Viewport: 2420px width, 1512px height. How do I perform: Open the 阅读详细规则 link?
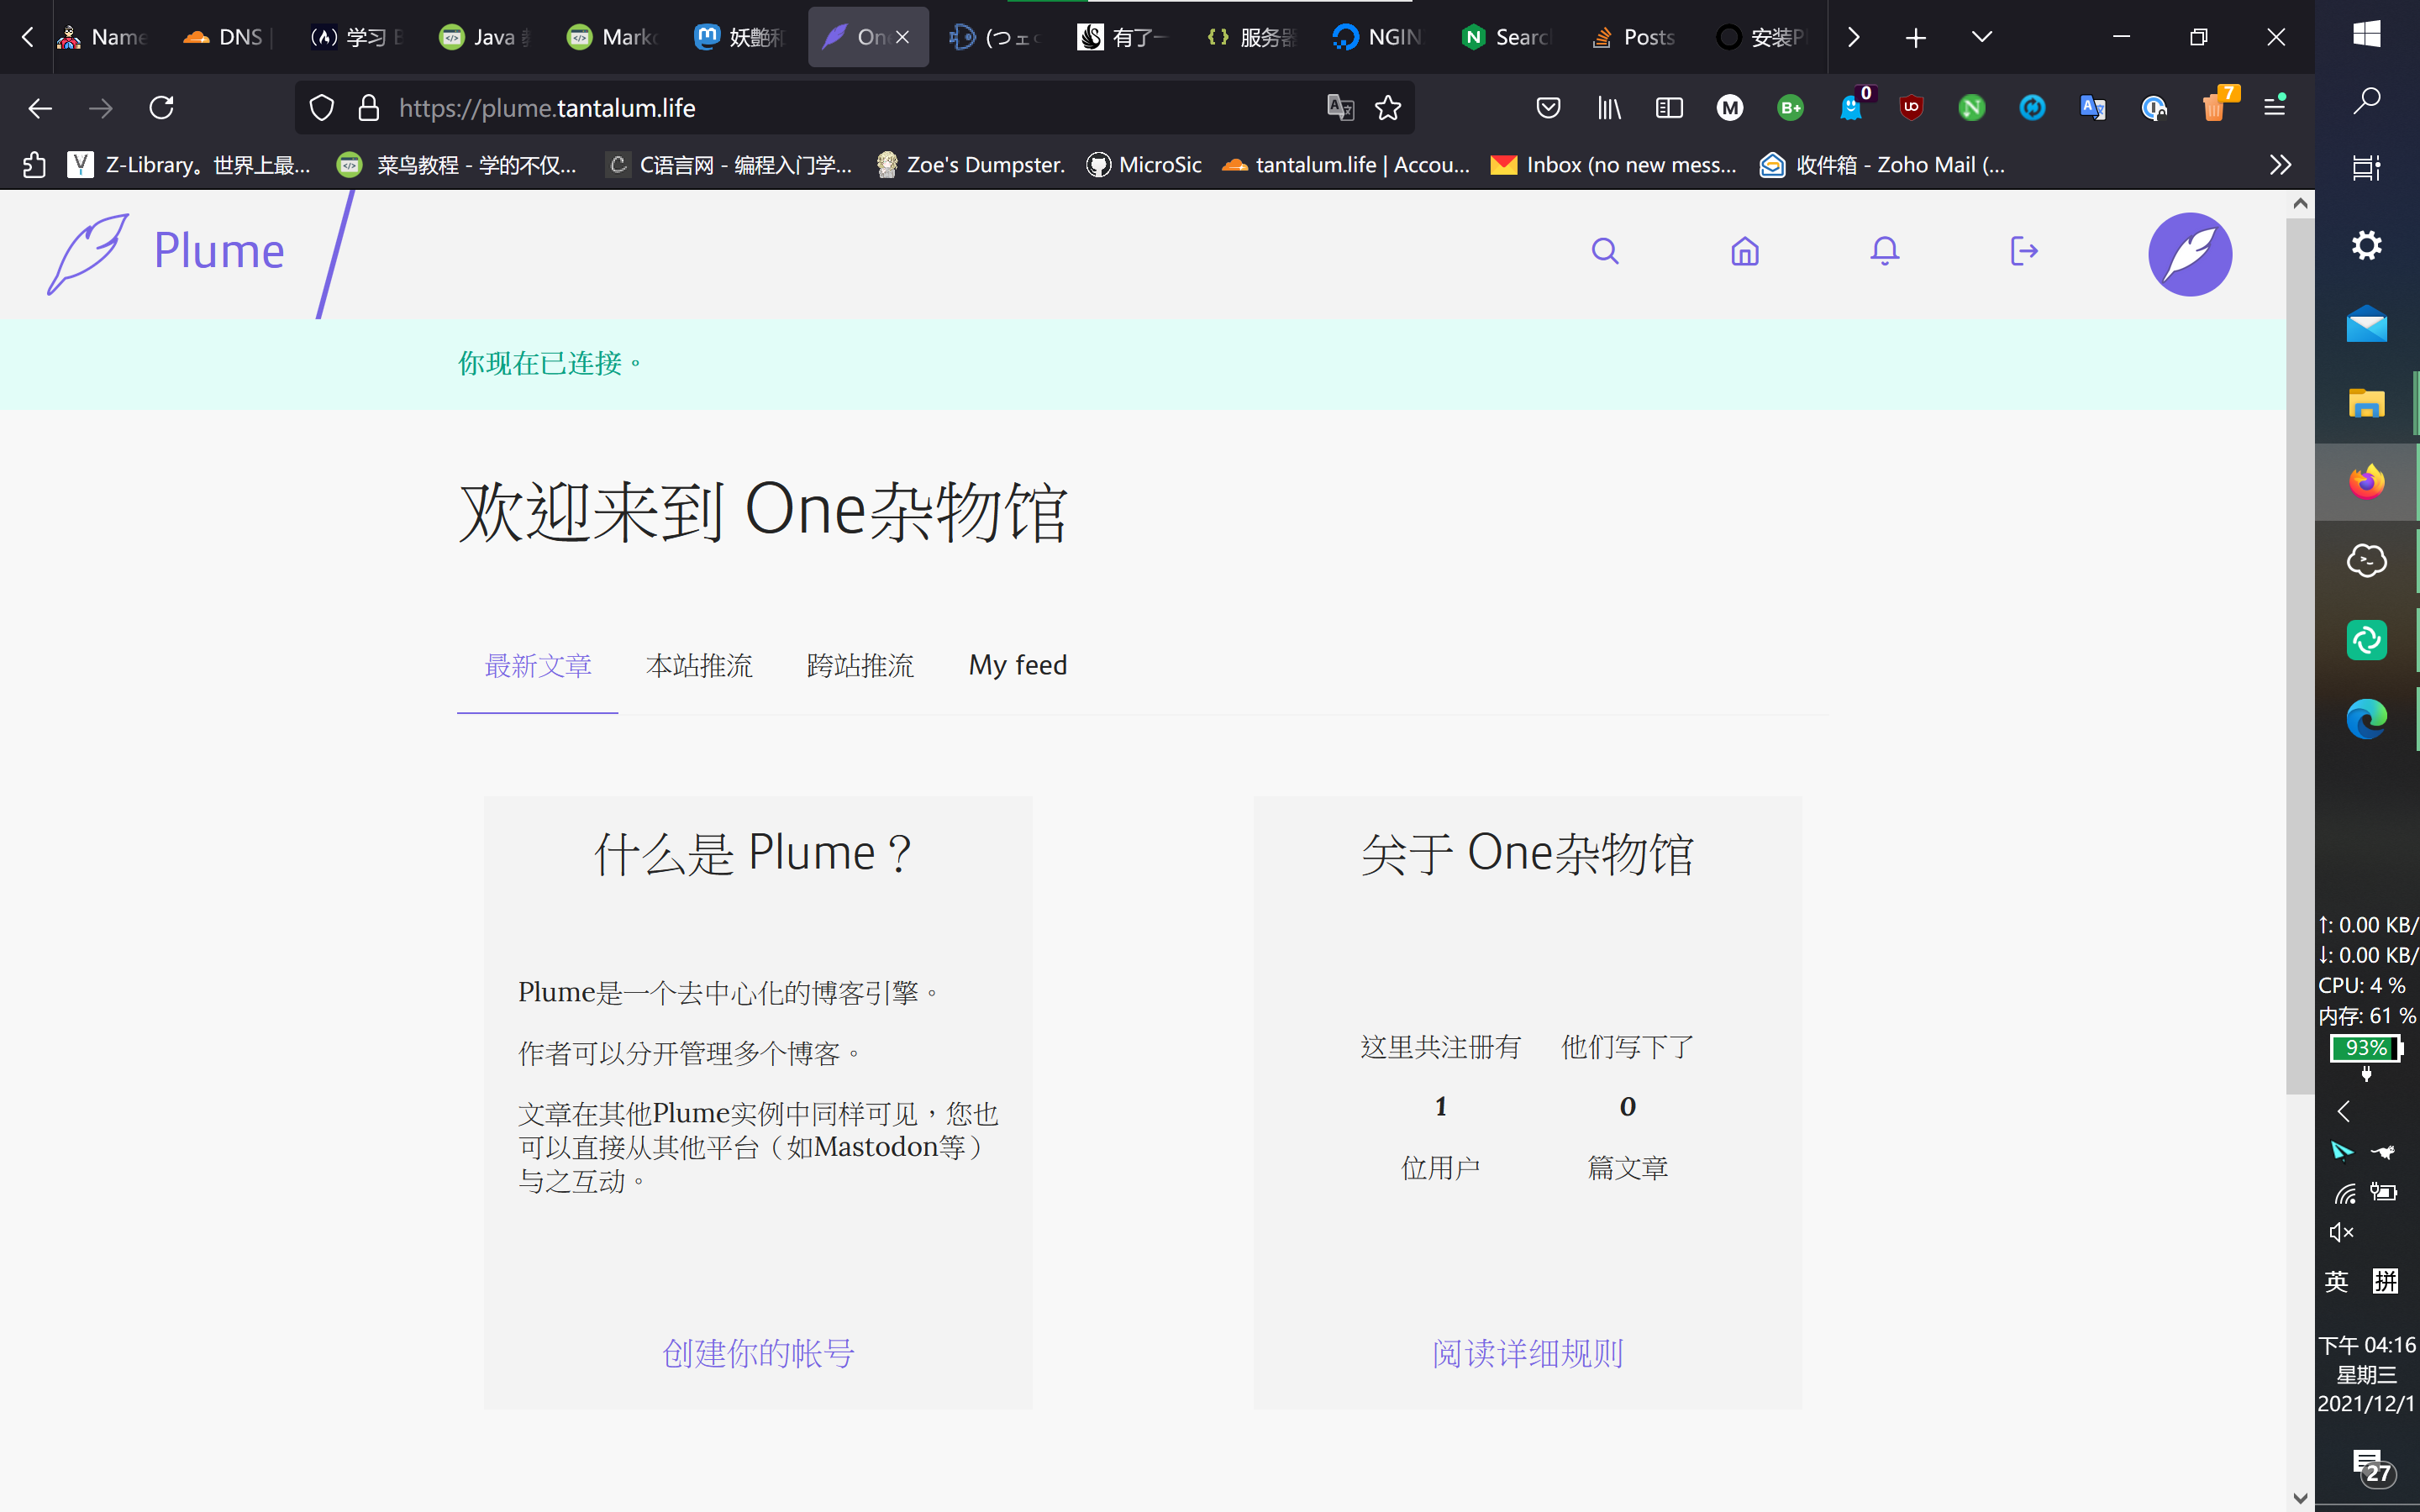1528,1353
